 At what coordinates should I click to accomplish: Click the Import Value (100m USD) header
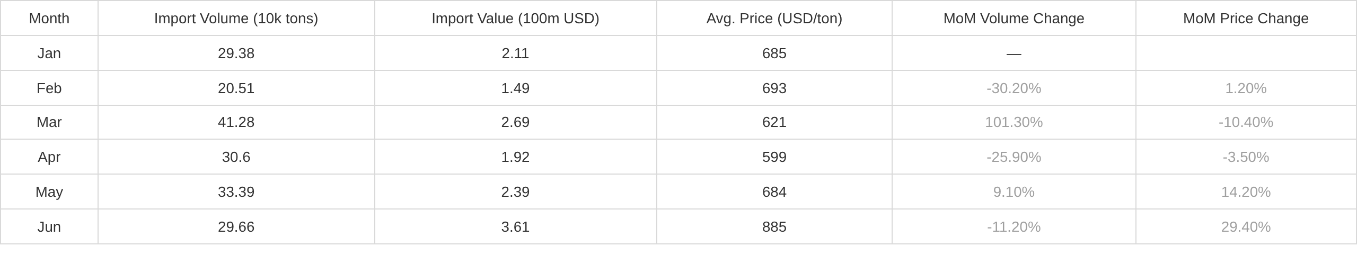515,19
